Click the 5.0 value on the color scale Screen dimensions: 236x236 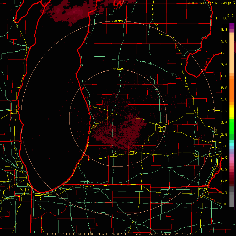(224, 99)
